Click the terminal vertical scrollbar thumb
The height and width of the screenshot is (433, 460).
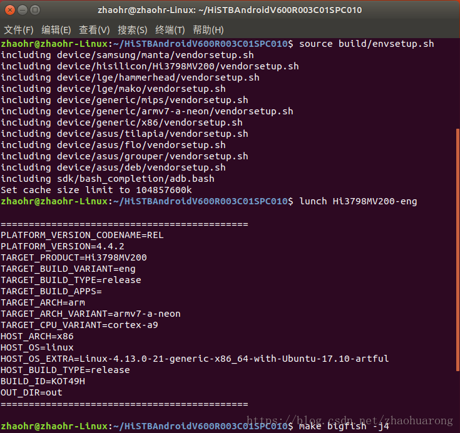pos(457,250)
